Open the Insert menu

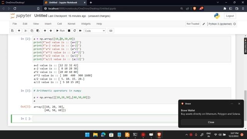click(48, 24)
